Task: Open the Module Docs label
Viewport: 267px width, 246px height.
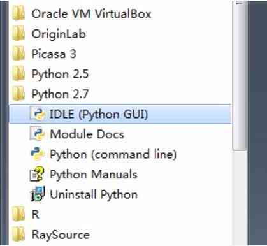Action: pos(87,134)
